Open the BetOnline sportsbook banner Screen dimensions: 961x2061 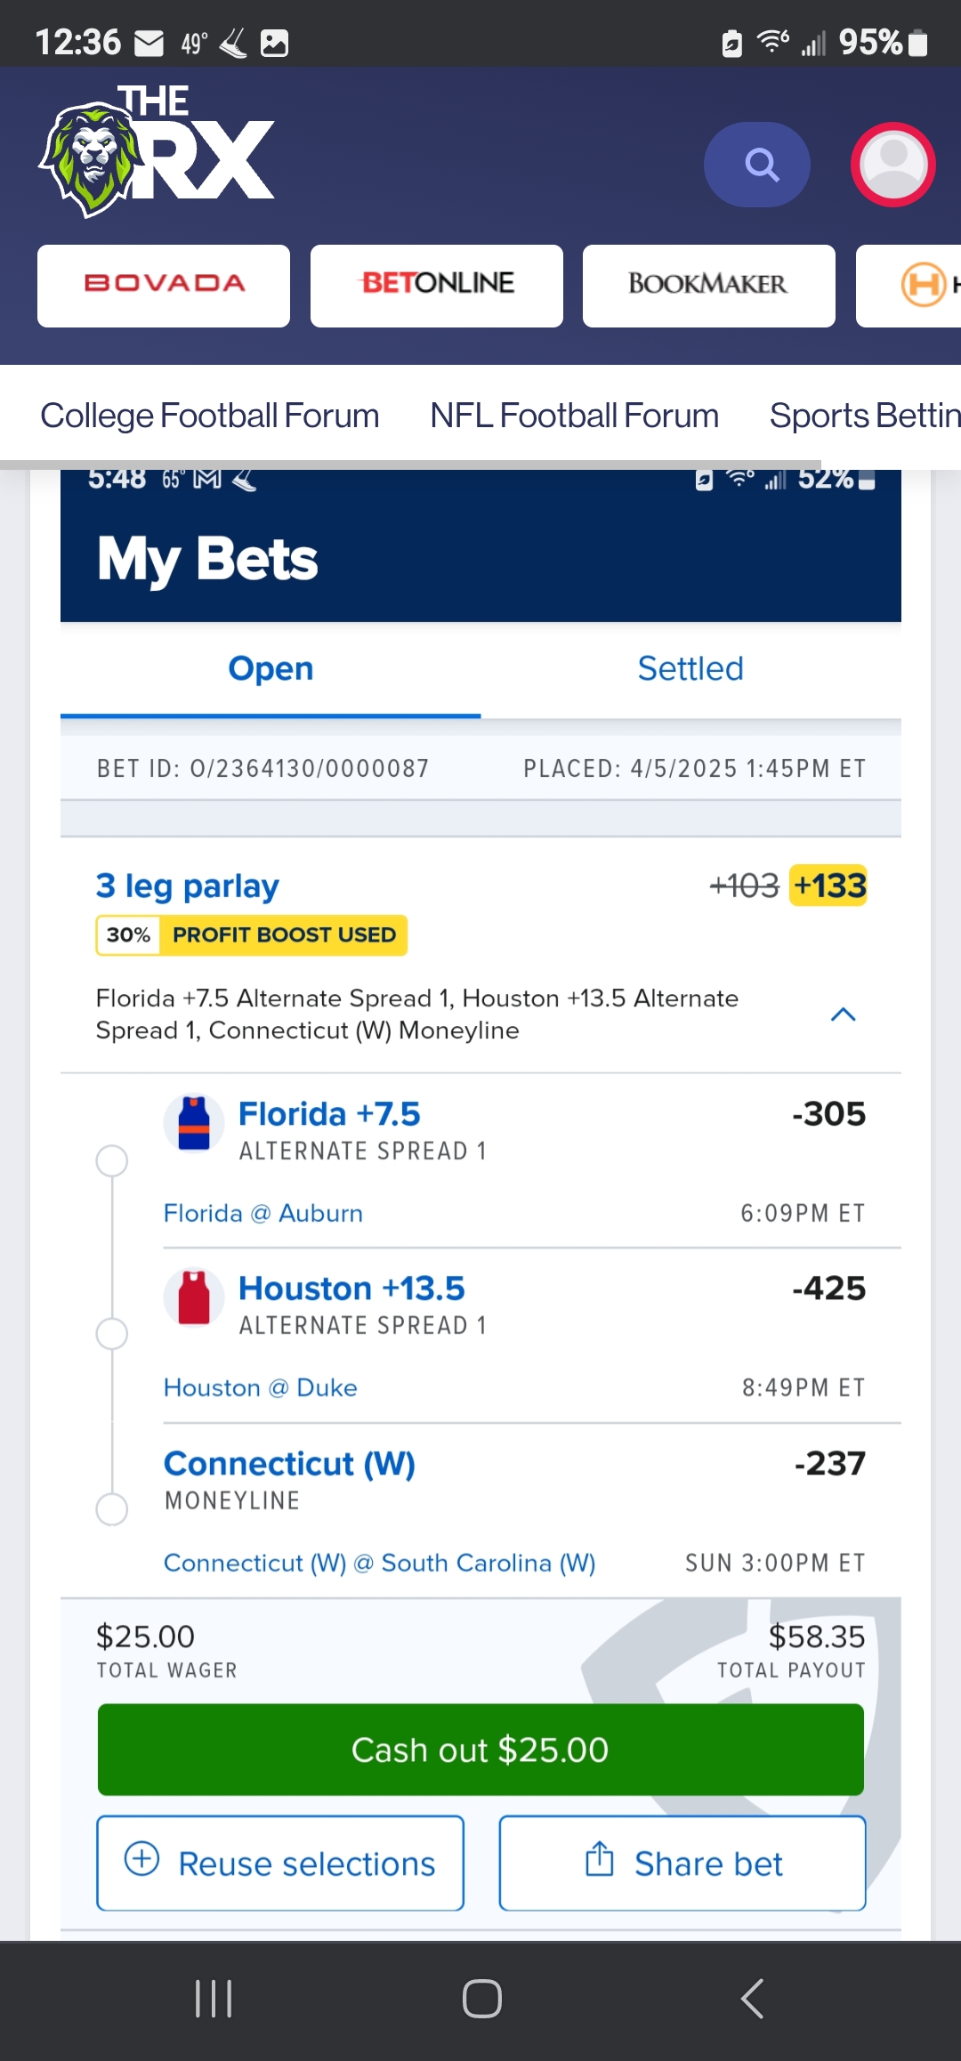coord(437,286)
